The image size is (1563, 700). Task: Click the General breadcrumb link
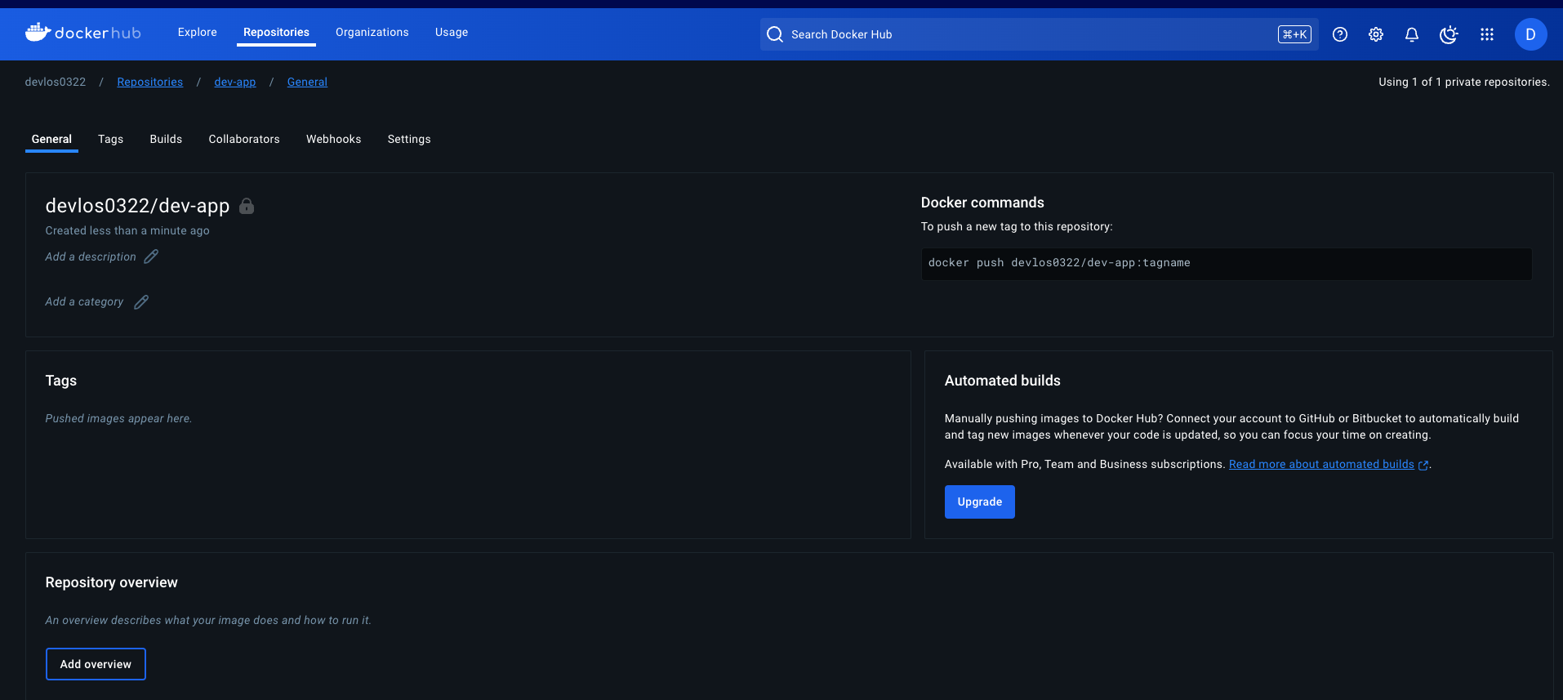click(x=307, y=82)
